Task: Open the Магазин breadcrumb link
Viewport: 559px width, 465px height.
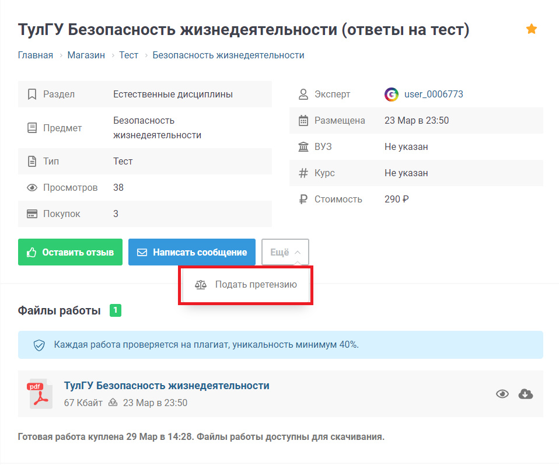Action: pos(86,55)
